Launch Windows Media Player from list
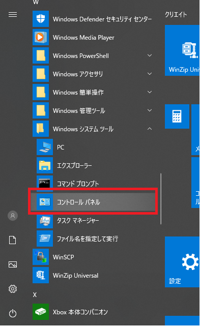This screenshot has width=200, height=327. (83, 38)
